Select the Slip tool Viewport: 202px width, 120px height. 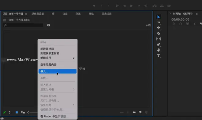(x=159, y=39)
